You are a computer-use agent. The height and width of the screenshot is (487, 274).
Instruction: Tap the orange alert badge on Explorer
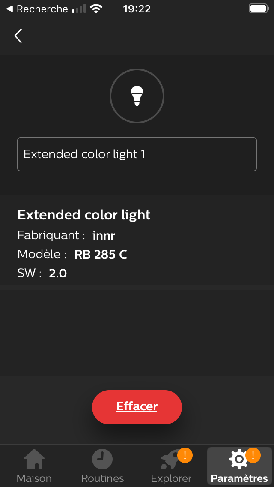[x=185, y=456]
